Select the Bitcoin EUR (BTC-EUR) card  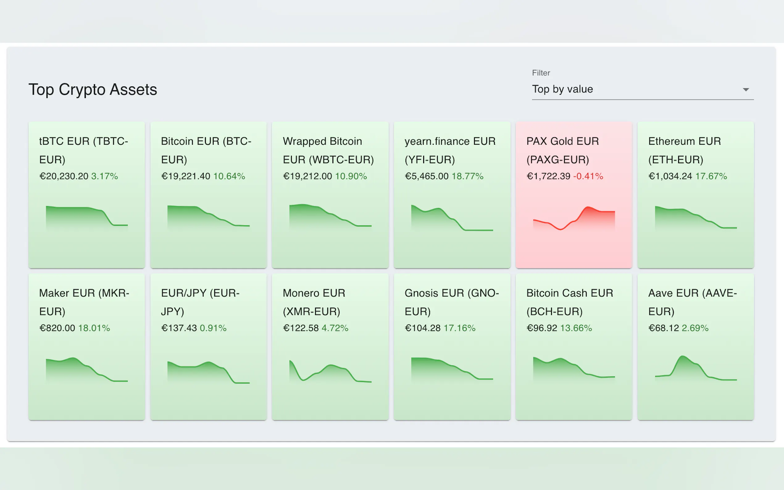coord(208,194)
